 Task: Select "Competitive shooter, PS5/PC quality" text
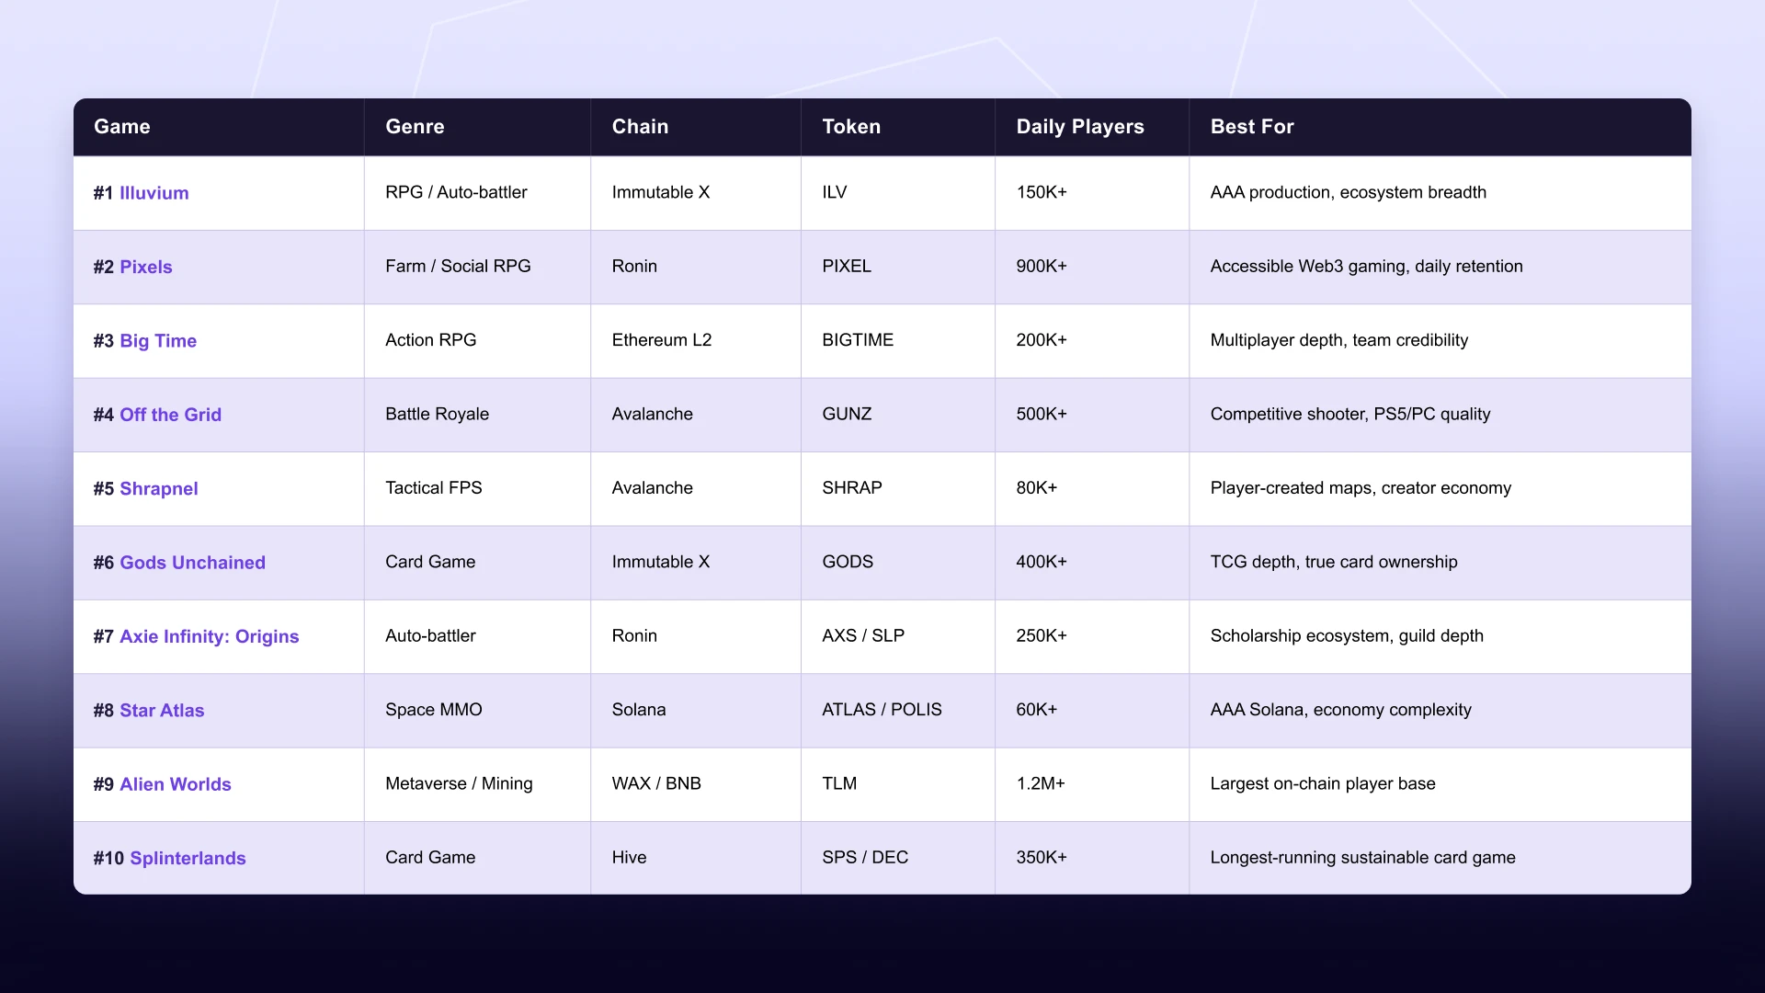pyautogui.click(x=1350, y=415)
